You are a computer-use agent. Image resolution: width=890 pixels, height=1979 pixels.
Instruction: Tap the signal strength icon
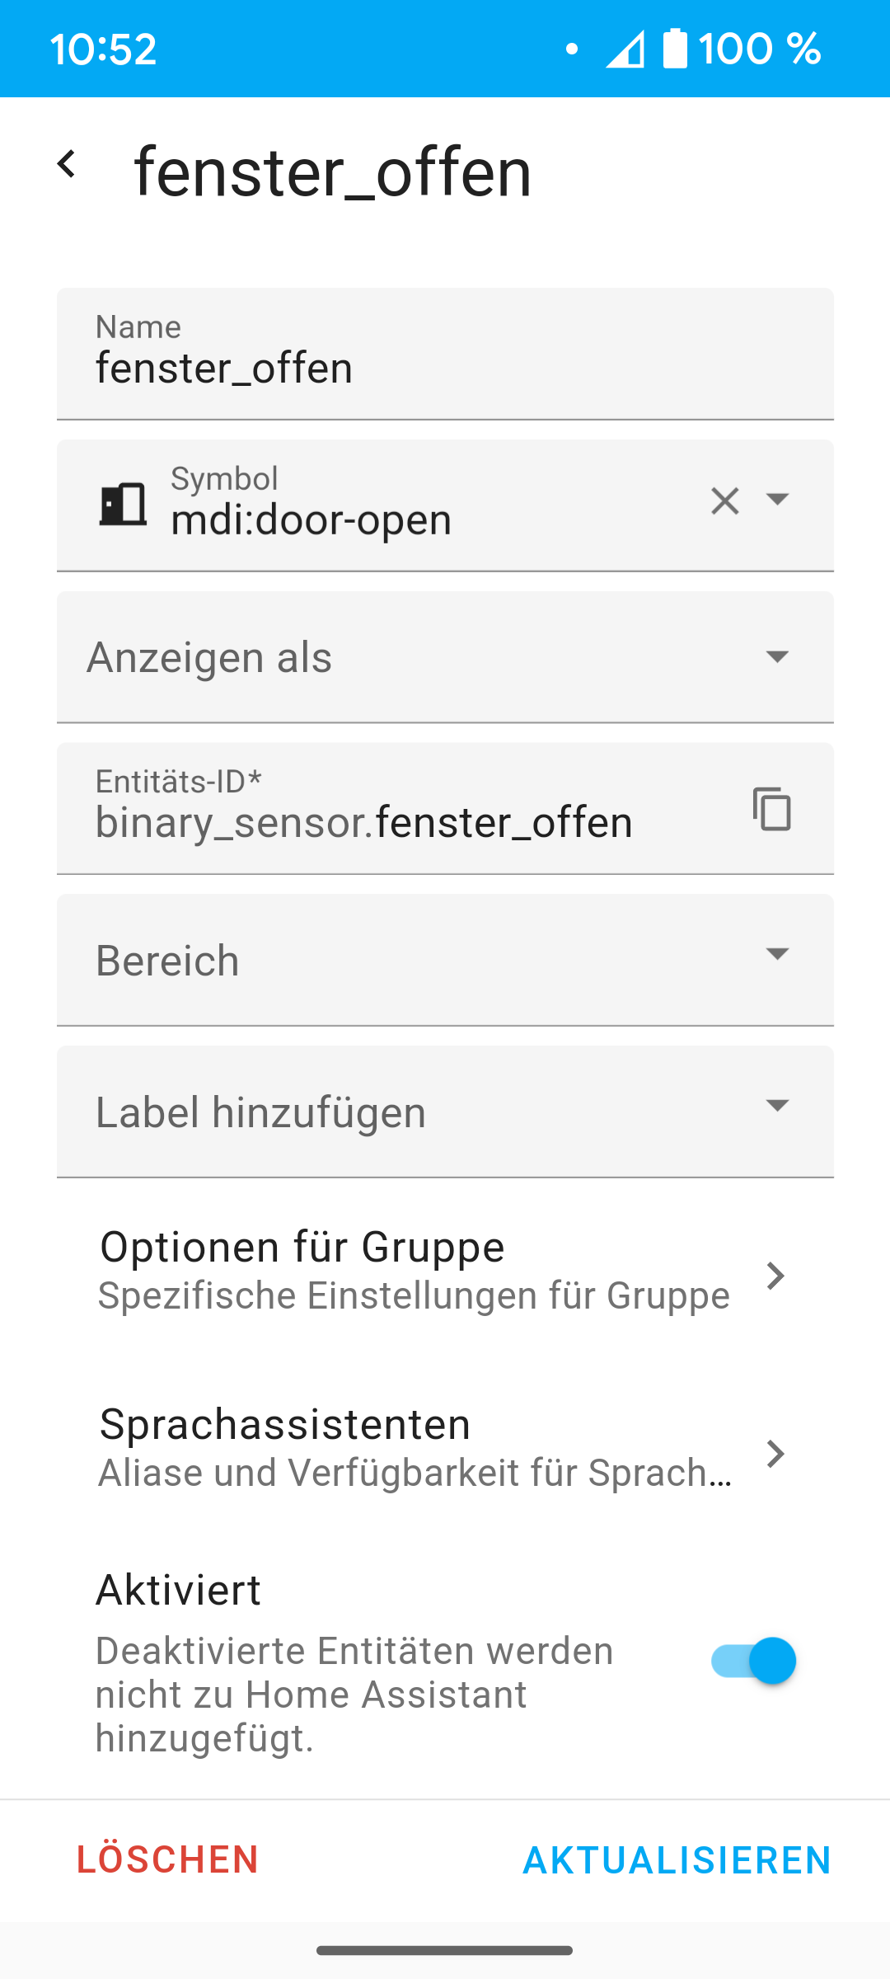(625, 49)
